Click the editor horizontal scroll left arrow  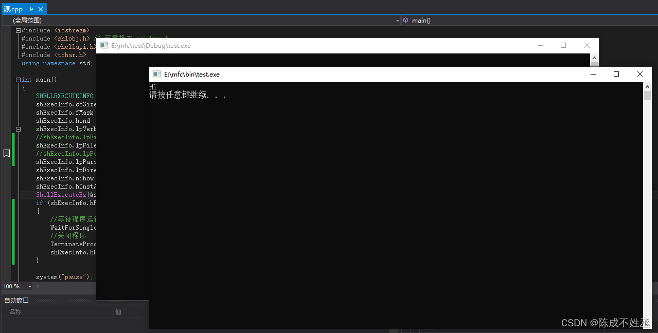38,286
